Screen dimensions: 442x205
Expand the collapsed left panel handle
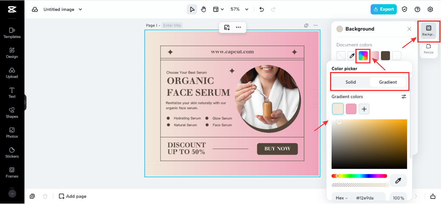(x=25, y=102)
